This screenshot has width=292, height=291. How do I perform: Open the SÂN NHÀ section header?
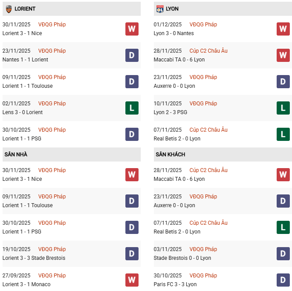[16, 154]
